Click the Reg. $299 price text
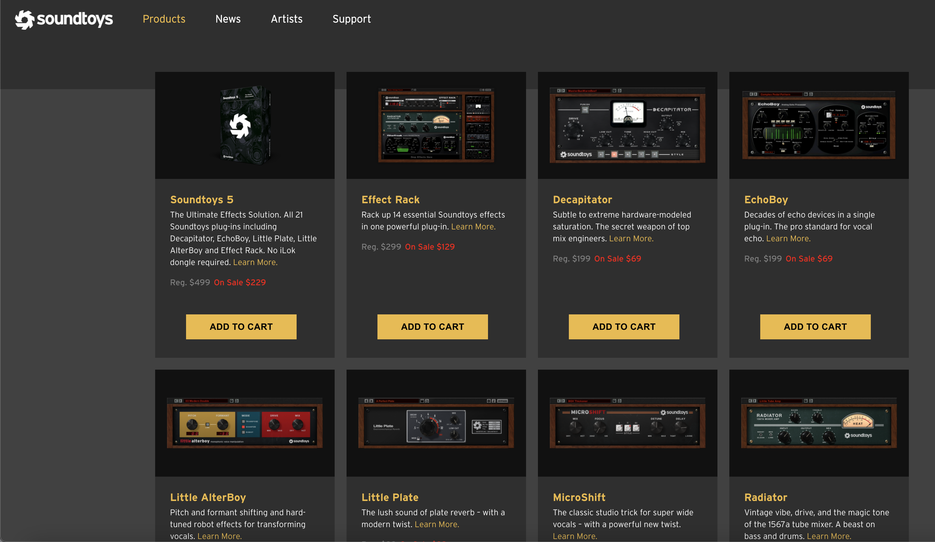Screen dimensions: 935x542 (x=381, y=247)
